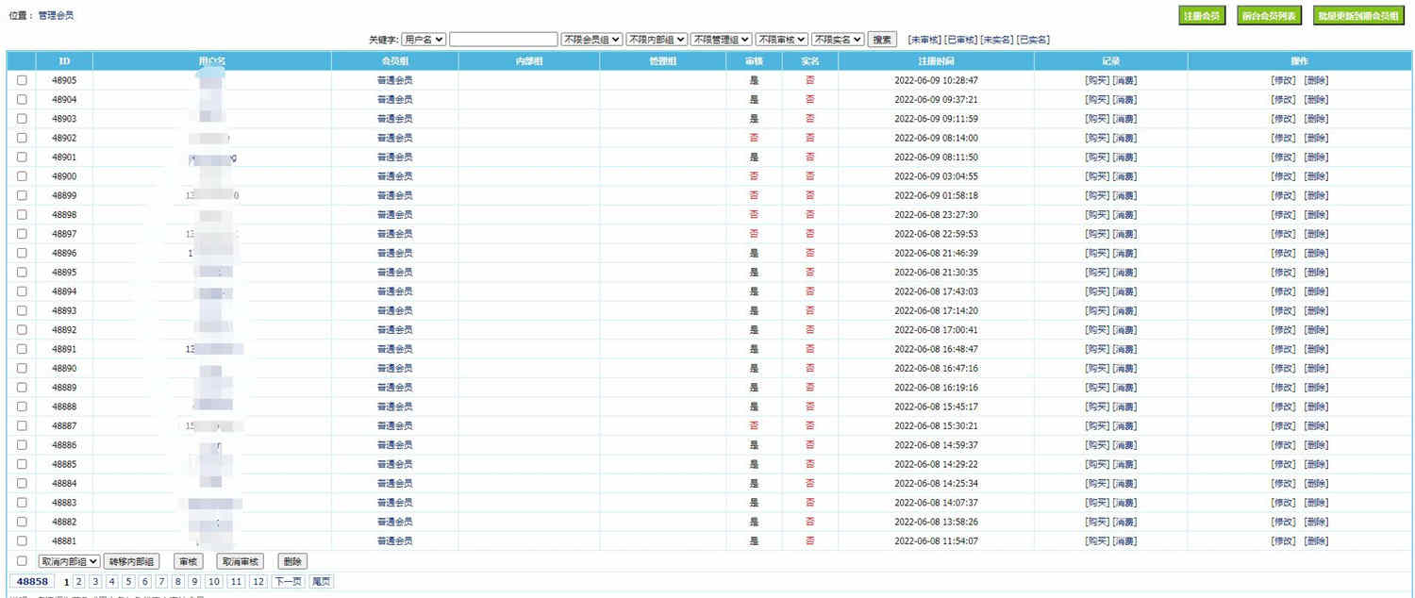Click 取消审核 to cancel verification
The width and height of the screenshot is (1415, 598).
click(x=241, y=560)
